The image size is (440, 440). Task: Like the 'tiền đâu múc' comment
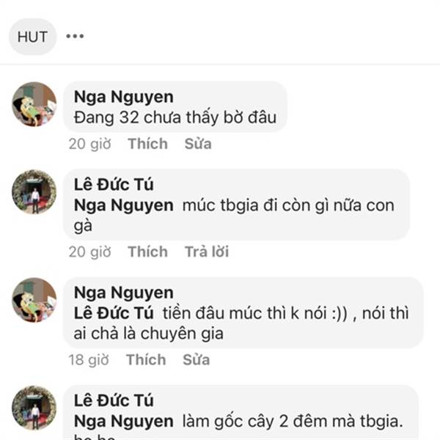(146, 359)
